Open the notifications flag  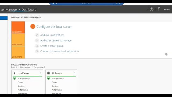click(x=159, y=9)
